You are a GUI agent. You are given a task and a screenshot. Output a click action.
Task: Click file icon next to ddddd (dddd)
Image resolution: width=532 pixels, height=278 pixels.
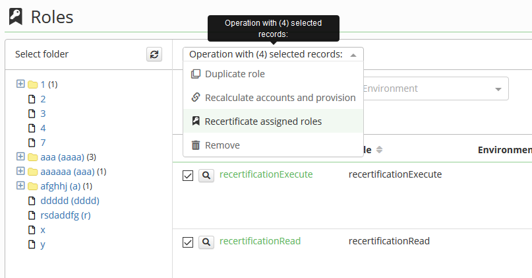coord(32,201)
